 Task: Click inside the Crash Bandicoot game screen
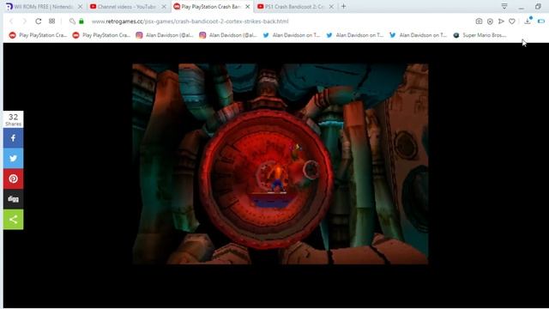click(x=281, y=164)
